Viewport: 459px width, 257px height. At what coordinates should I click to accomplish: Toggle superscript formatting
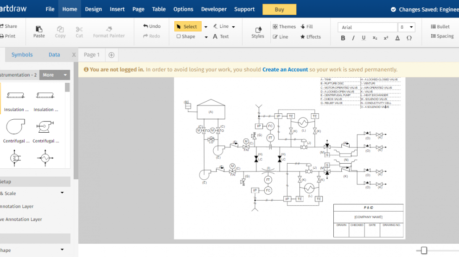386,38
